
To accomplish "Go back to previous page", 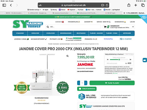I will pos(11,5).
